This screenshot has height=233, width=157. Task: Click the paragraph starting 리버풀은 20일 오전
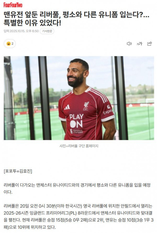tap(78, 217)
